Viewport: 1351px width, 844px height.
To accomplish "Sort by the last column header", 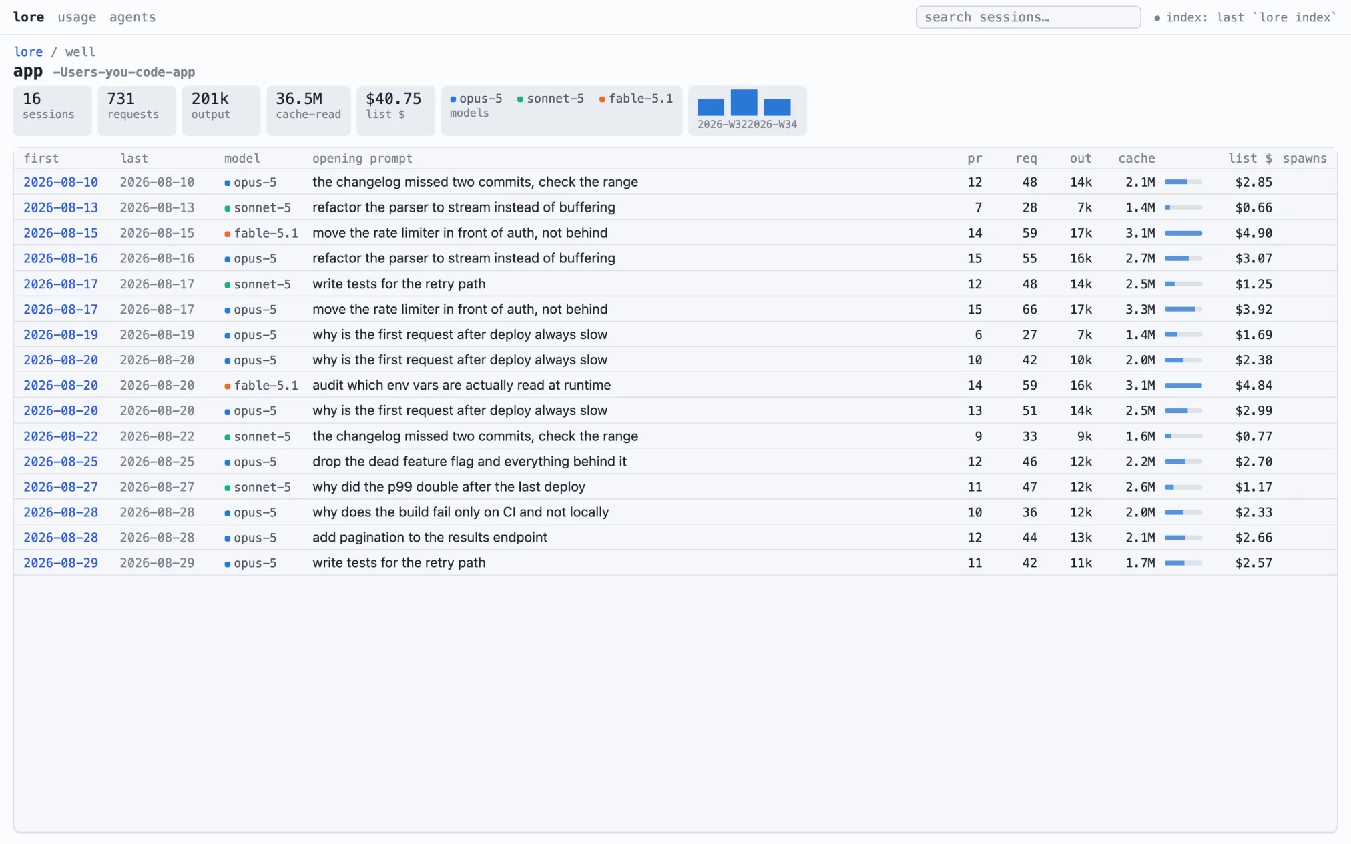I will coord(134,159).
